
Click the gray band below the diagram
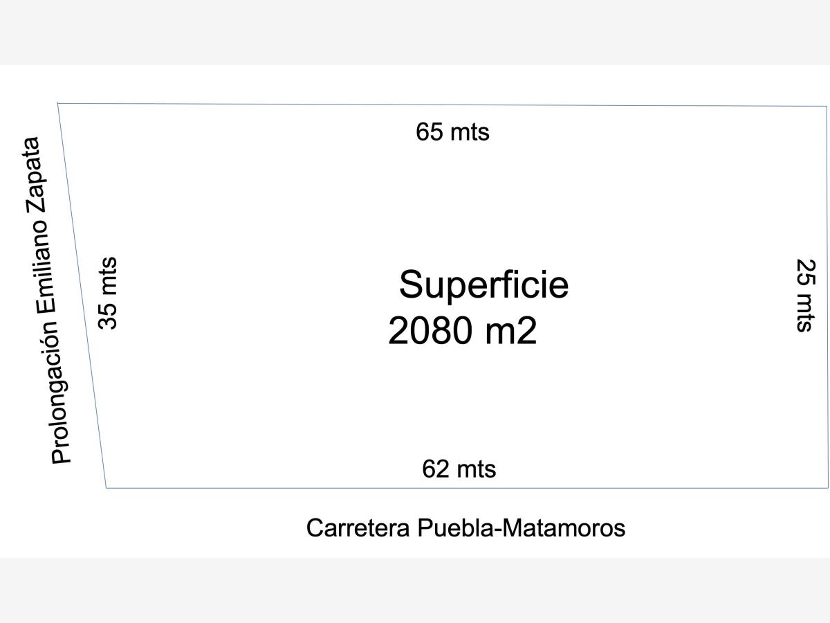pos(415,590)
